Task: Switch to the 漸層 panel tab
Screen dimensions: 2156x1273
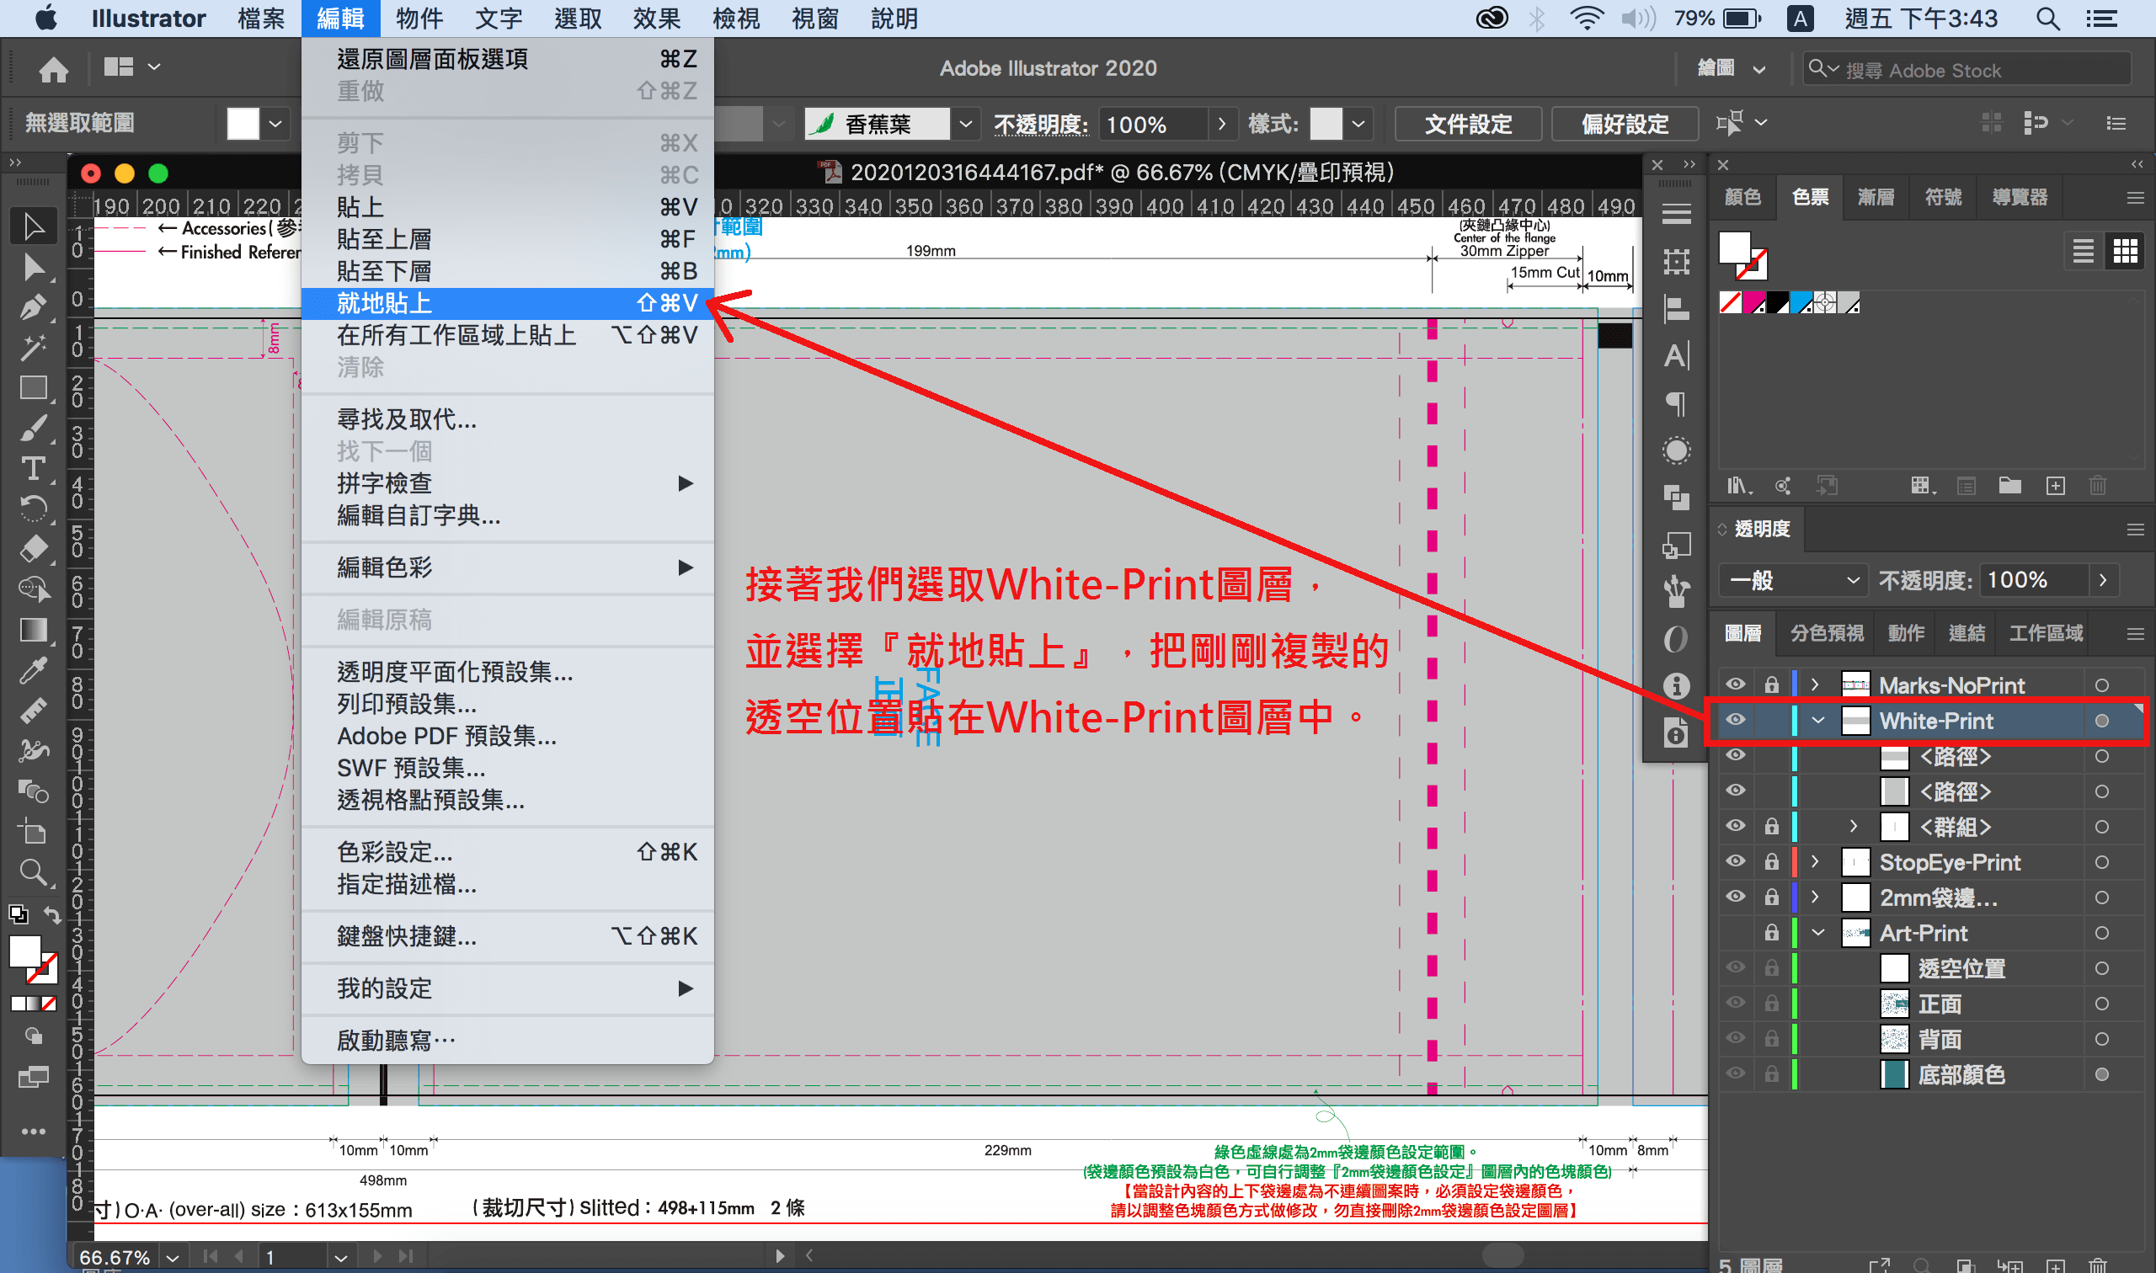Action: tap(1876, 197)
